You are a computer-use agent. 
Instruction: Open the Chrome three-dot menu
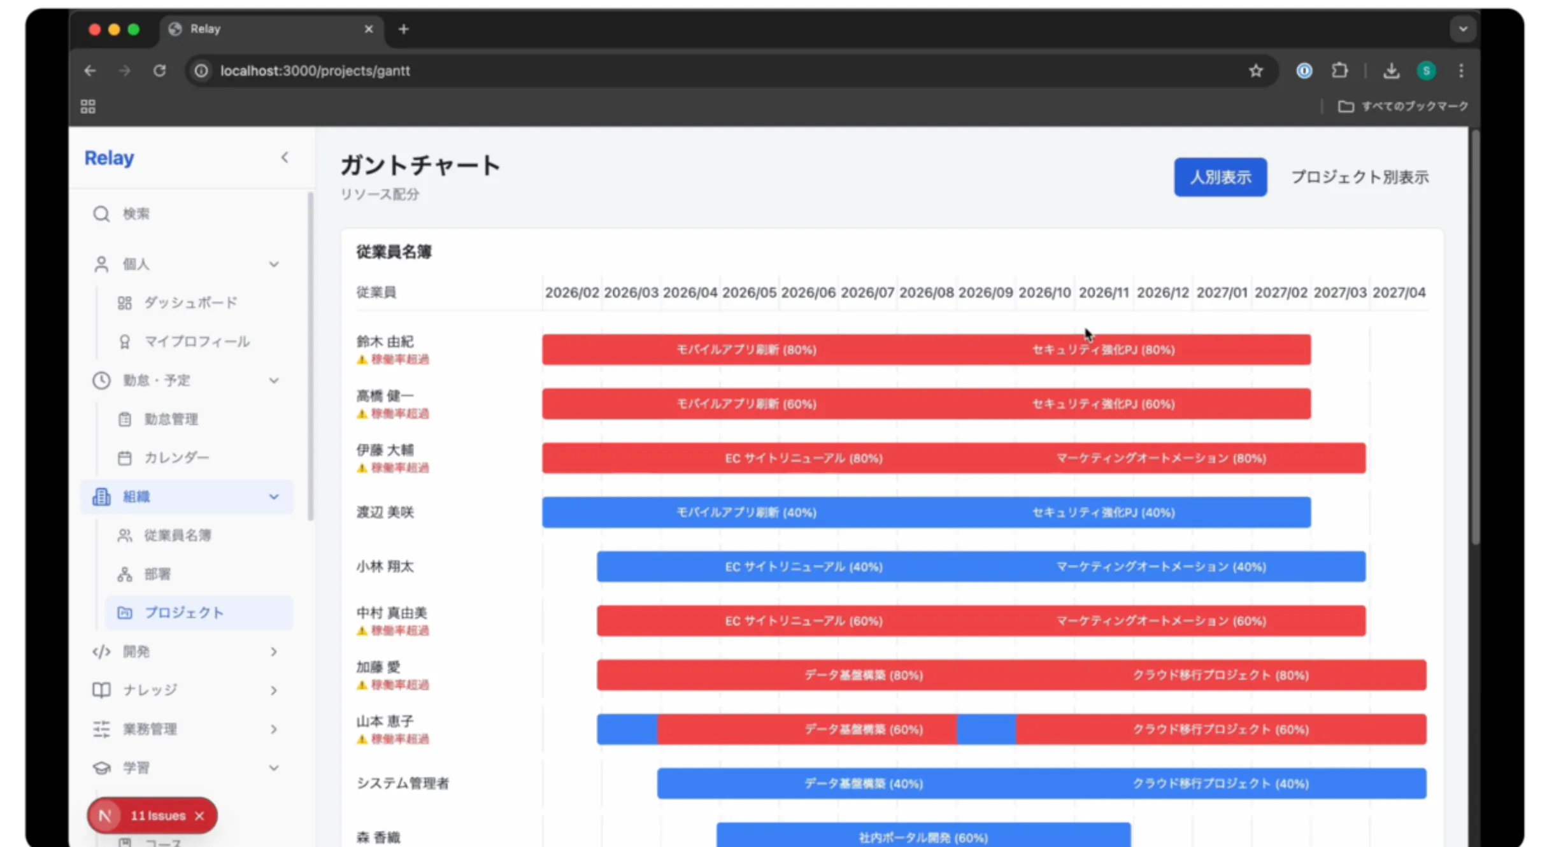(x=1461, y=71)
